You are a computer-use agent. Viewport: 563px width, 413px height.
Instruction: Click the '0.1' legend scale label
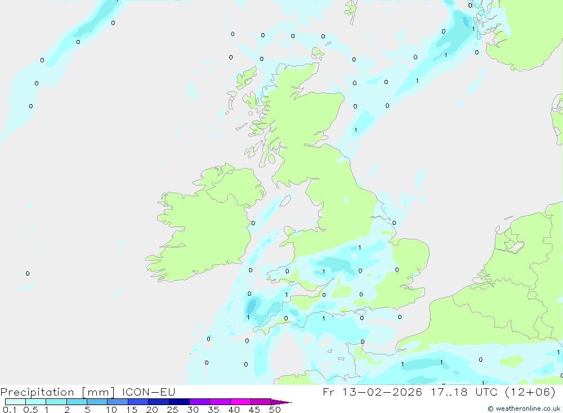click(x=10, y=410)
